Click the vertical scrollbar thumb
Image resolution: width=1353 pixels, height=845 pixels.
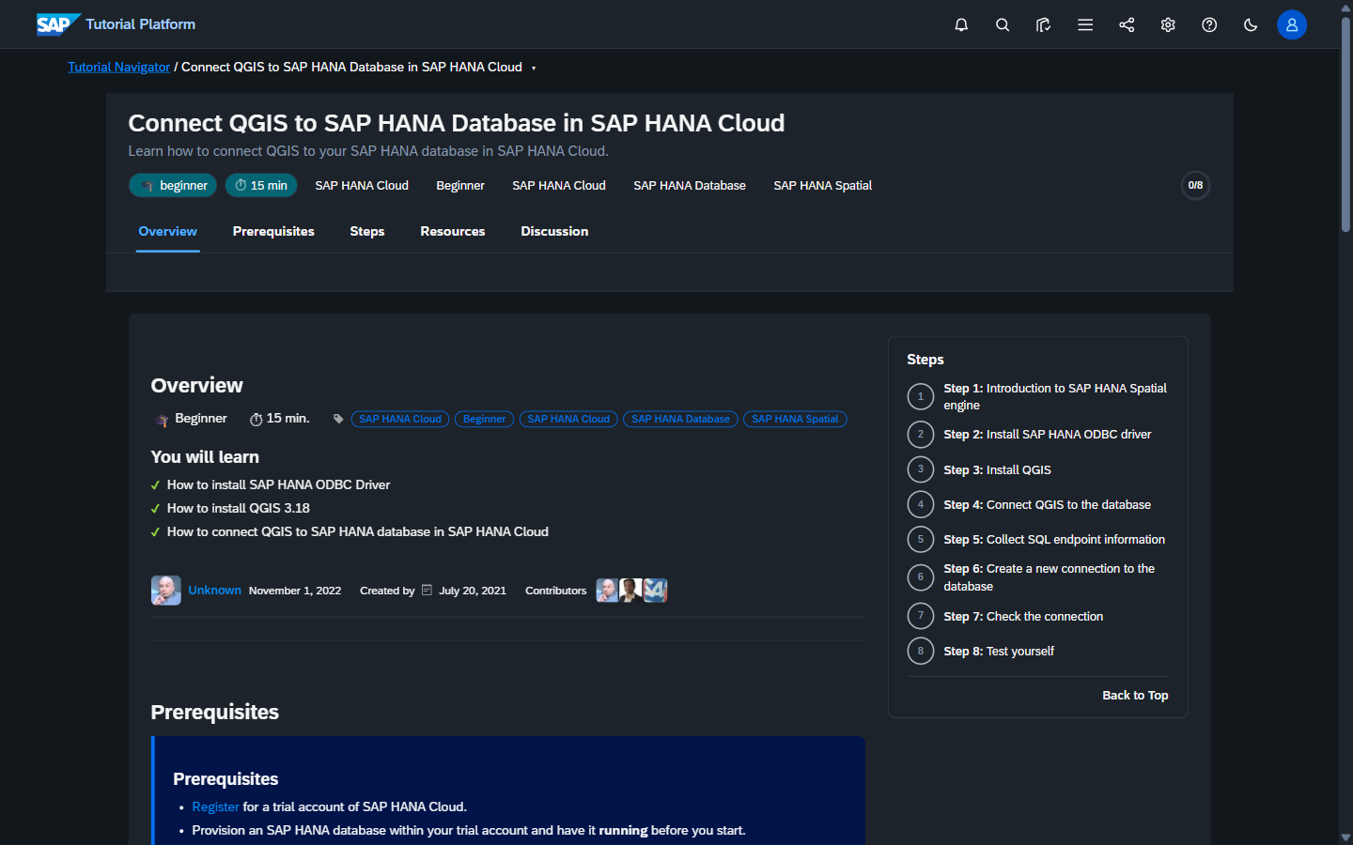tap(1345, 124)
